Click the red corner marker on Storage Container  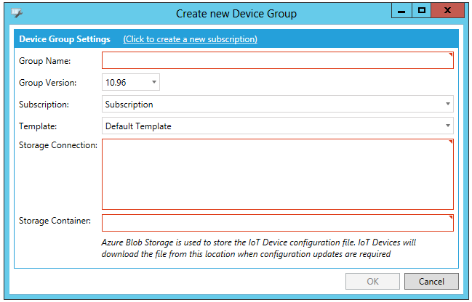point(451,218)
